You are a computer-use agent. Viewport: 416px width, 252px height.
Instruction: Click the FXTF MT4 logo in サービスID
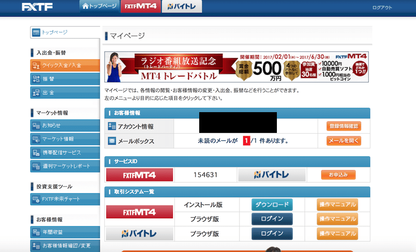point(140,175)
